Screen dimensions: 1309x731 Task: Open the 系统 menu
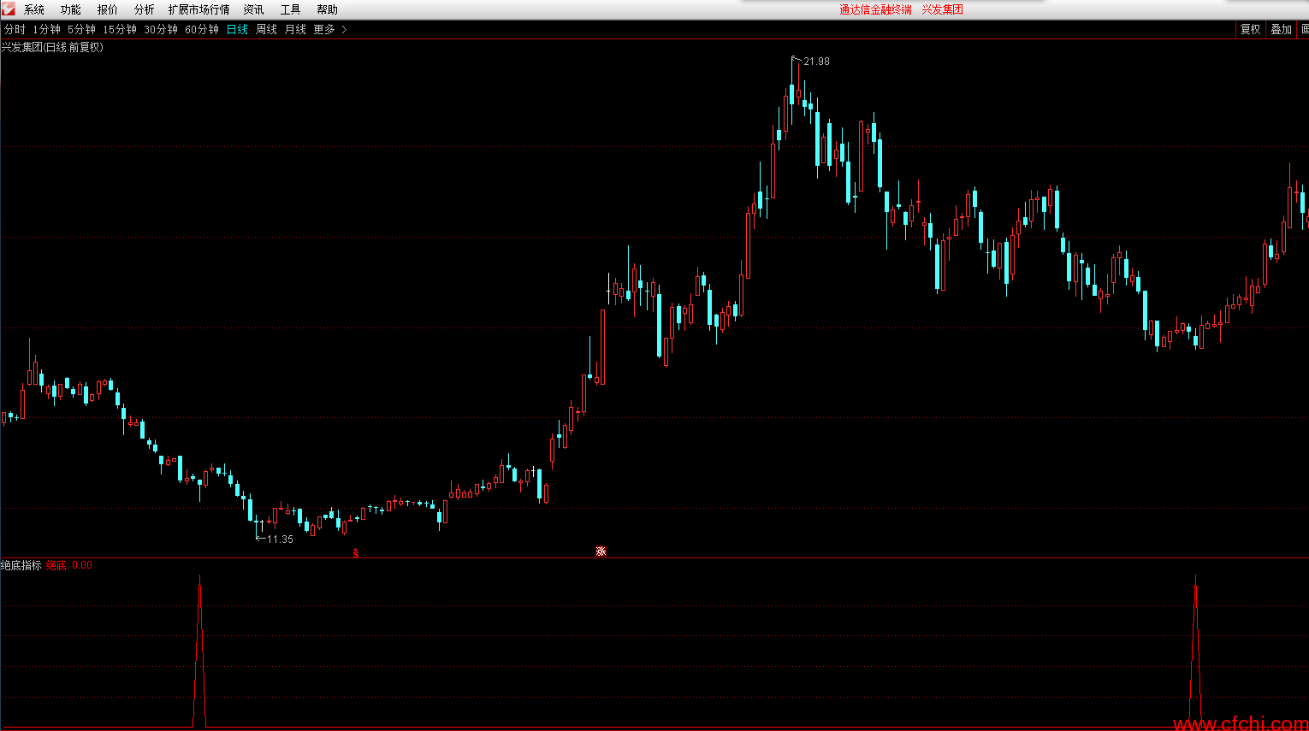[34, 9]
